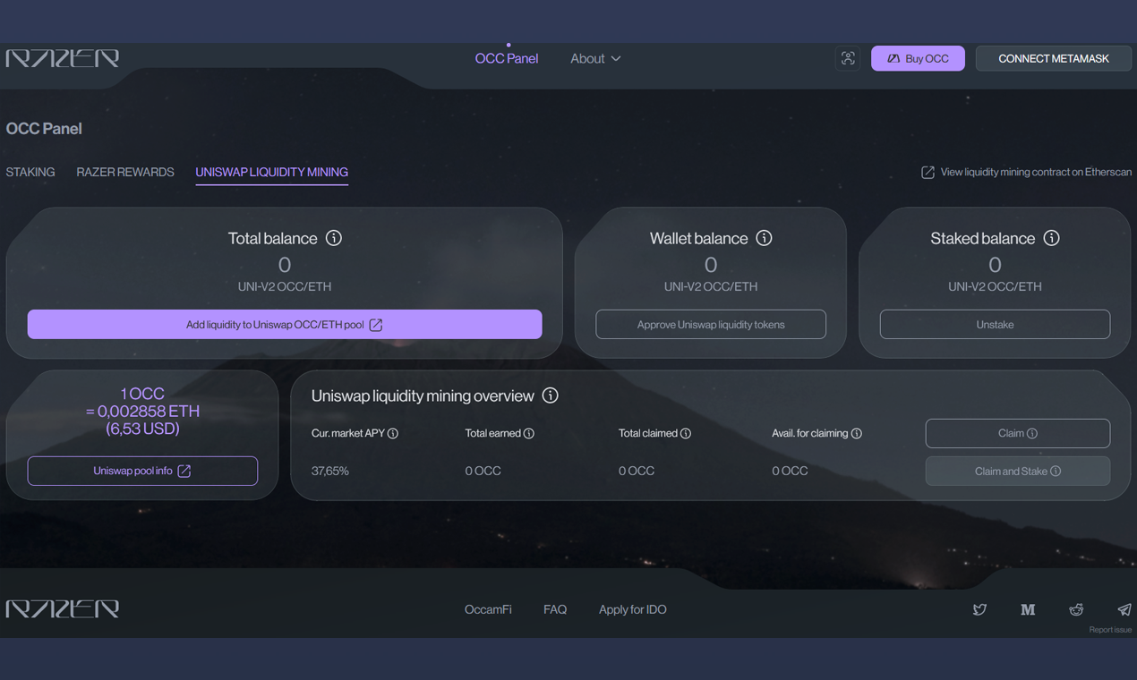Image resolution: width=1137 pixels, height=680 pixels.
Task: Click the RAZER logo in the header
Action: 63,57
